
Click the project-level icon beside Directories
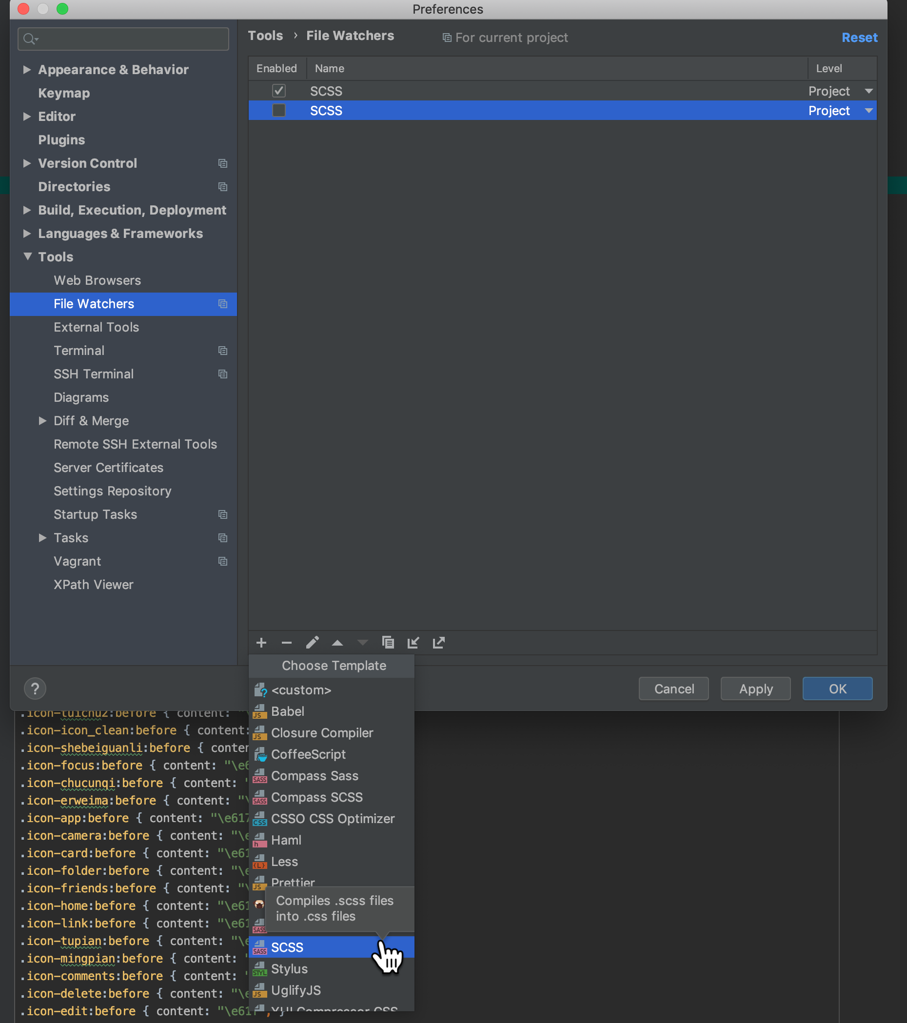223,187
